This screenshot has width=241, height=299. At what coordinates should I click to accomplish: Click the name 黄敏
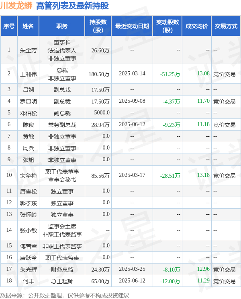[x=29, y=137]
